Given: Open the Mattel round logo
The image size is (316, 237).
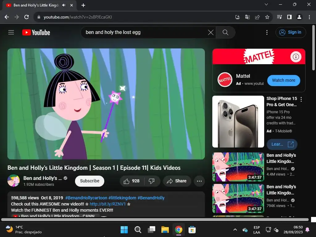Looking at the screenshot, I should (x=225, y=80).
